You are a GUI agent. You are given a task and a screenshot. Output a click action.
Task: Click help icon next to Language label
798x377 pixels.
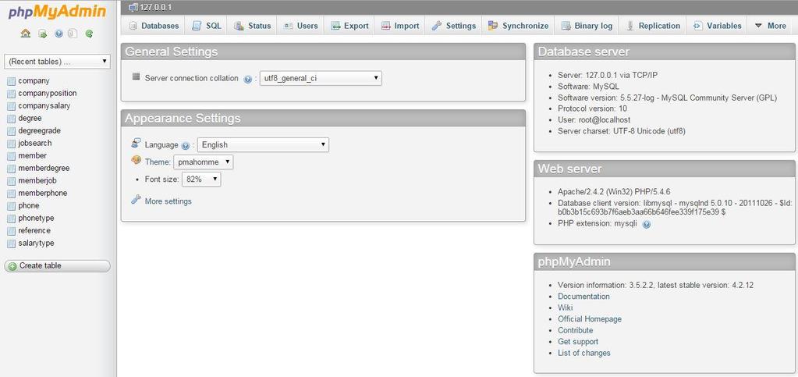pyautogui.click(x=185, y=146)
